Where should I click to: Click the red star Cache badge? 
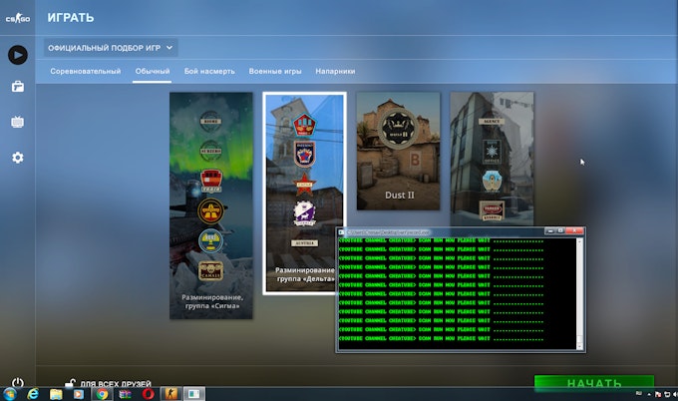(x=304, y=184)
